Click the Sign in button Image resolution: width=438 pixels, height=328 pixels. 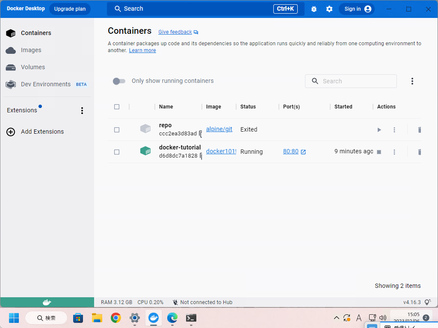click(x=357, y=9)
